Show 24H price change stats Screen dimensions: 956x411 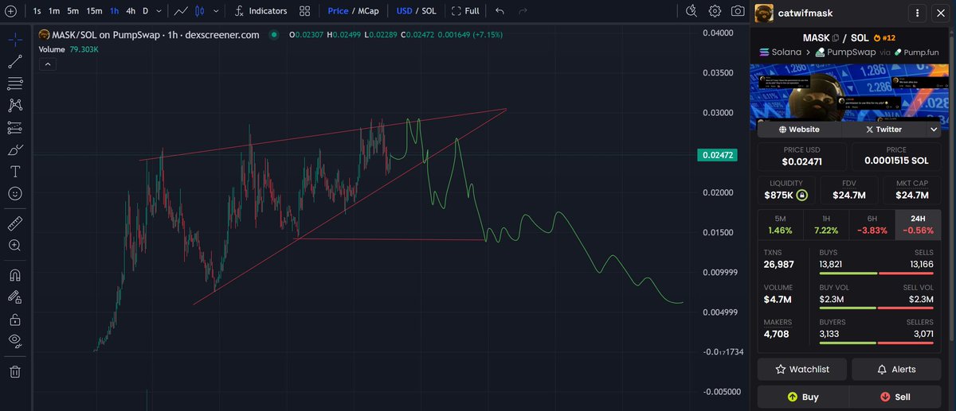tap(919, 224)
